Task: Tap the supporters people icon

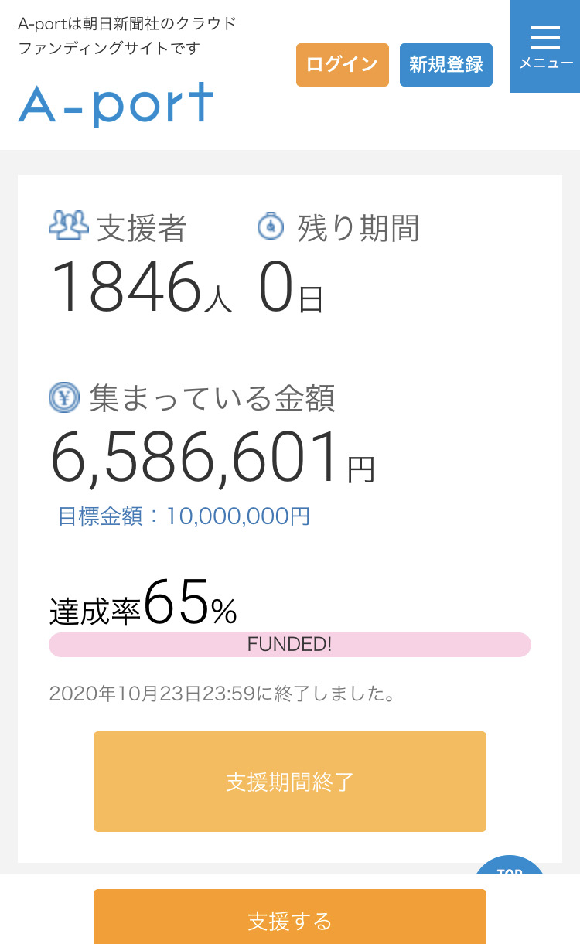Action: pyautogui.click(x=69, y=225)
